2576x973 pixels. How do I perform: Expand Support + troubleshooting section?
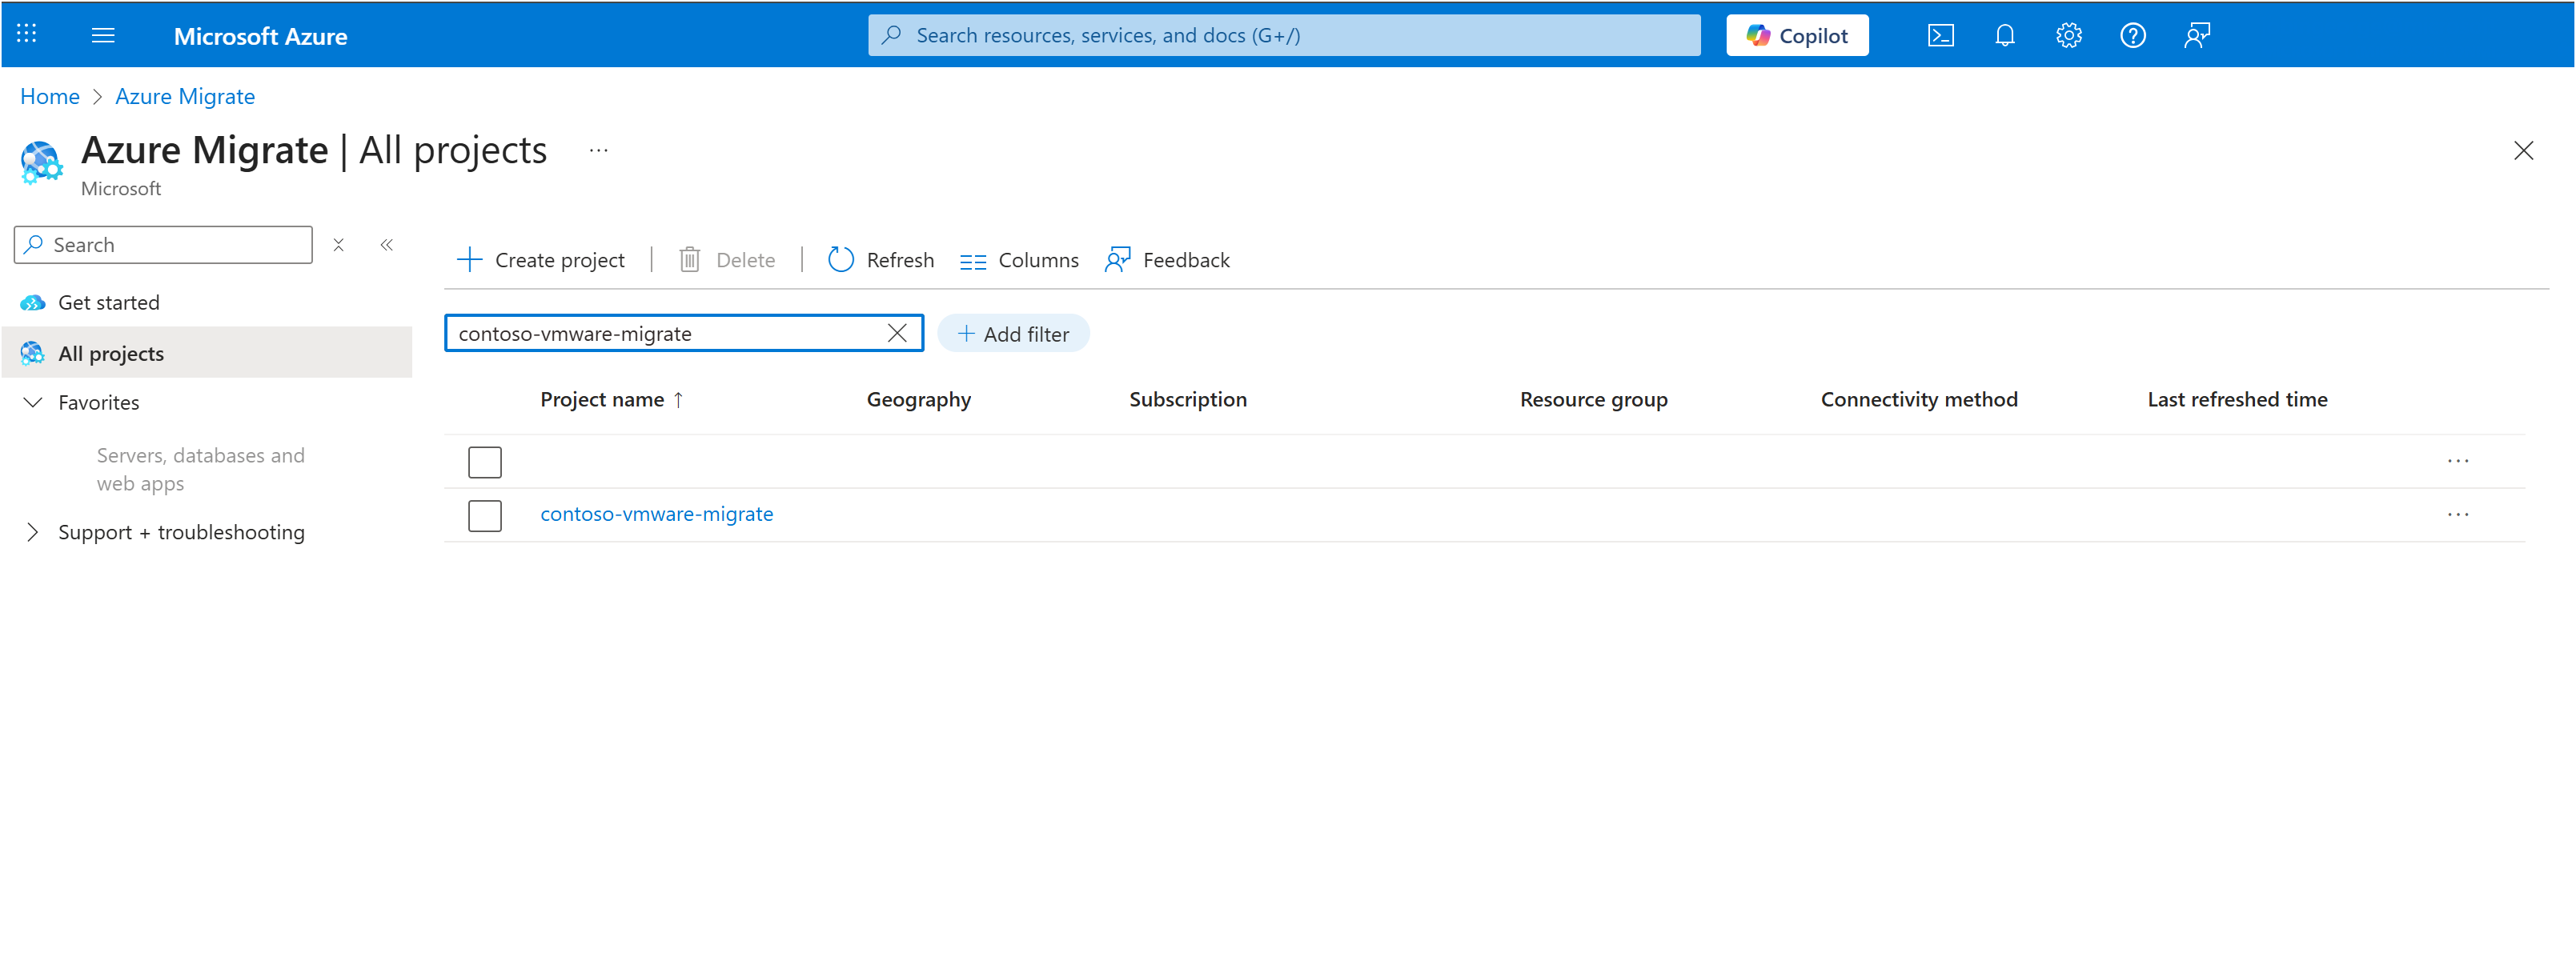click(33, 532)
